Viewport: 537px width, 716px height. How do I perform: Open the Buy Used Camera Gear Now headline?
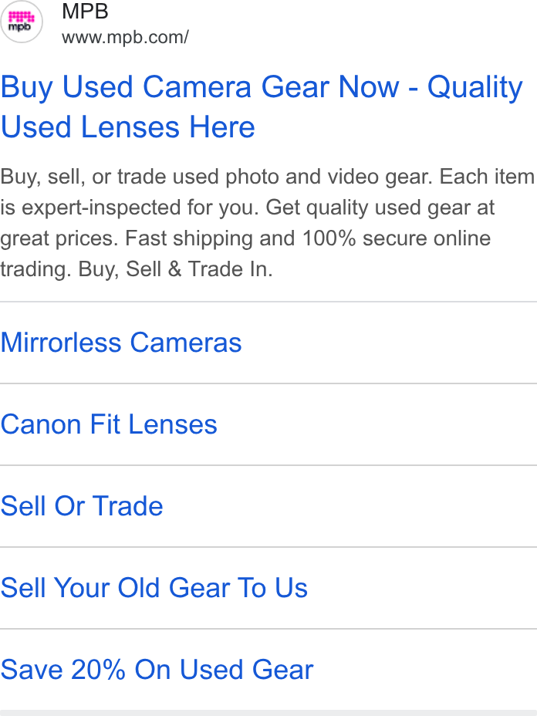(x=262, y=106)
